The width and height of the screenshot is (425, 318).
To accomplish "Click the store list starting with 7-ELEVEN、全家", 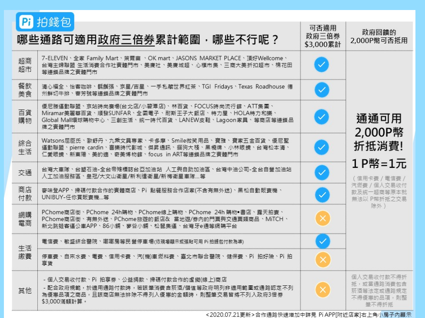I will [x=167, y=65].
